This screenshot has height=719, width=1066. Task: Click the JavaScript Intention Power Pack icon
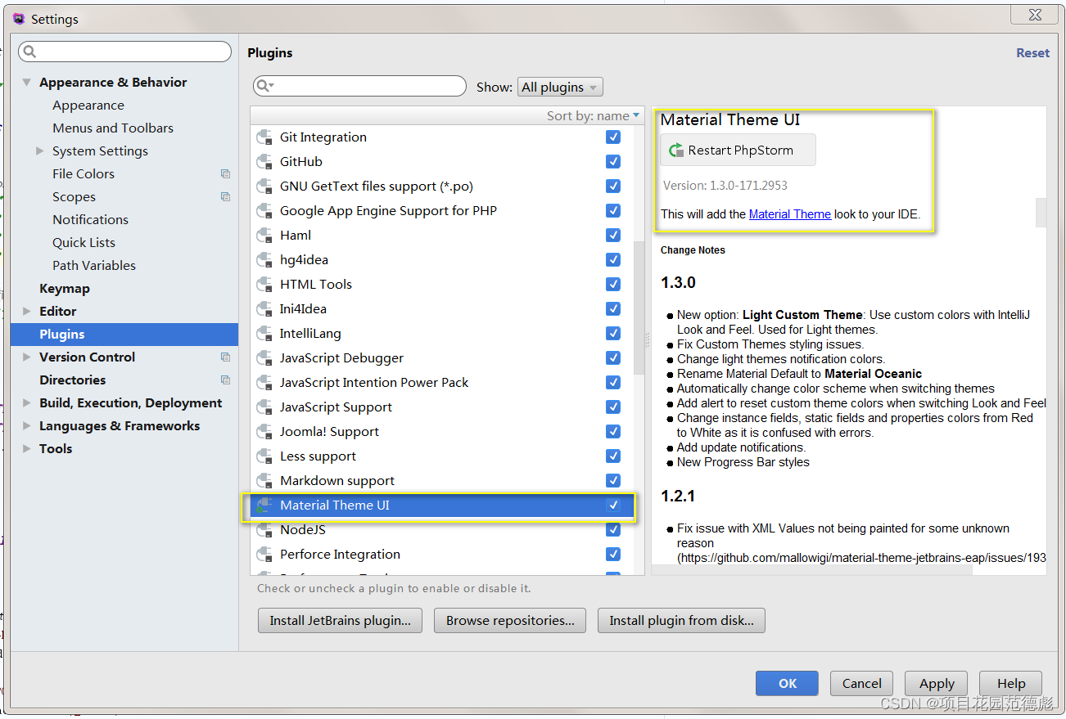click(x=264, y=383)
